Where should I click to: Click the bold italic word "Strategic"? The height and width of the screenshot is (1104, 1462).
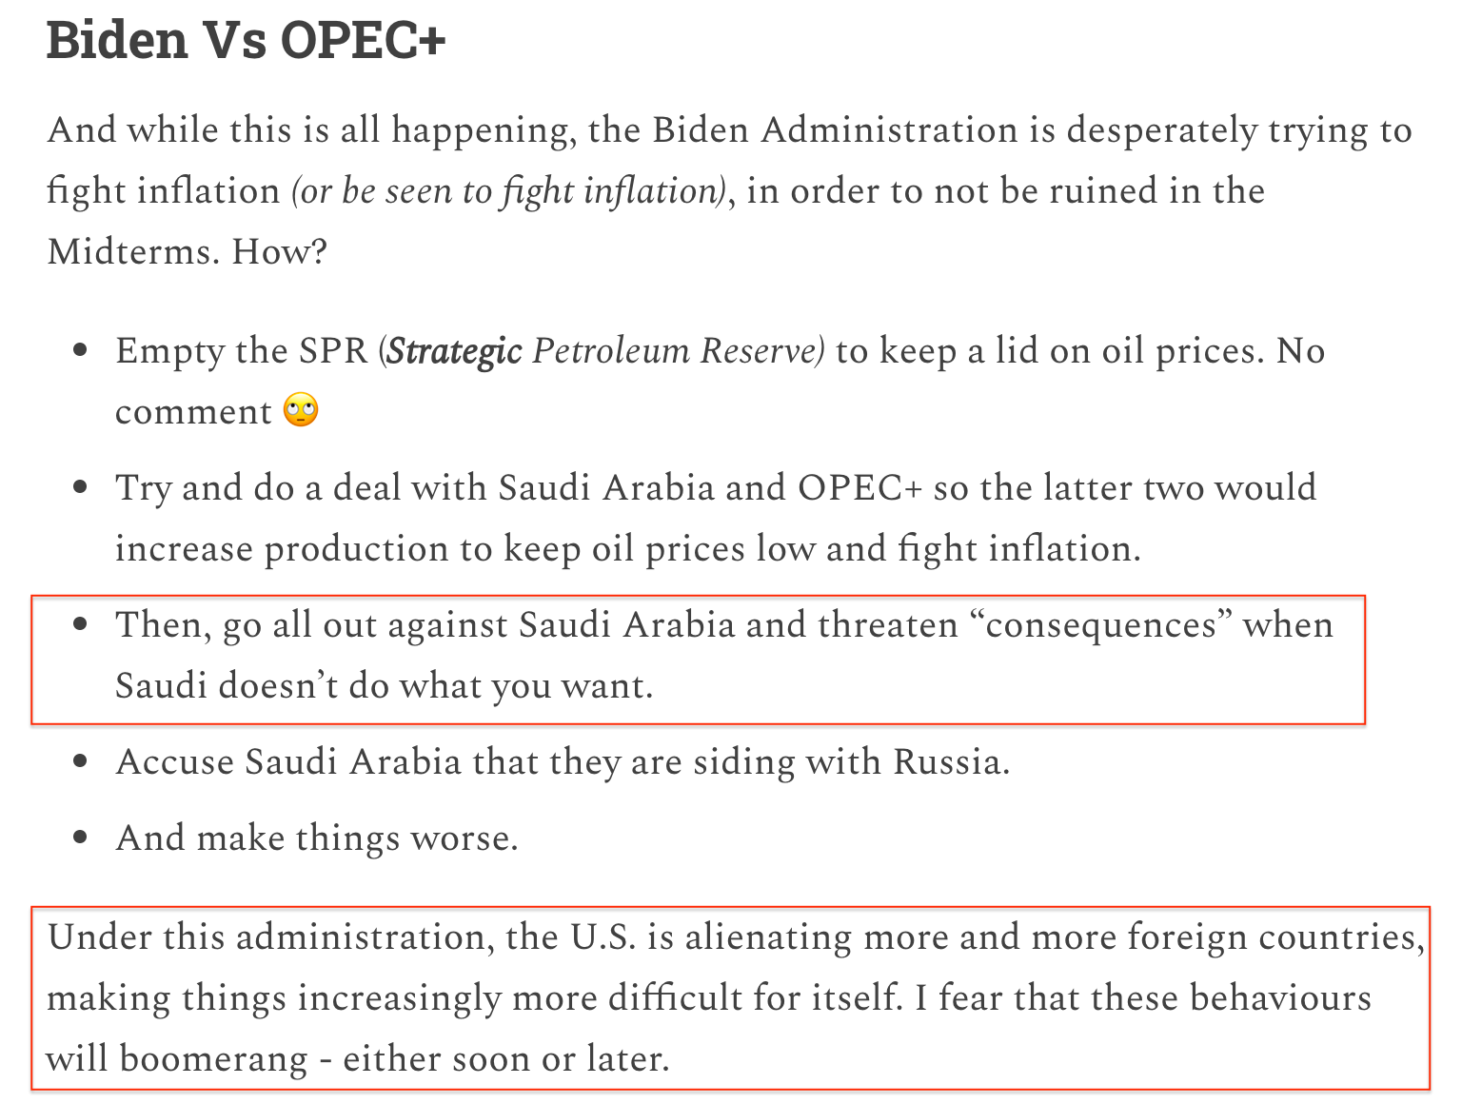tap(455, 351)
